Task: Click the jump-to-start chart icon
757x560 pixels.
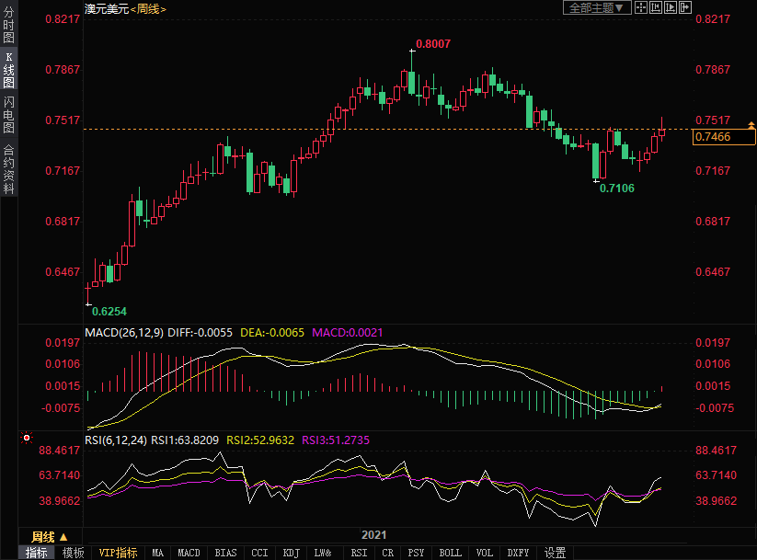Action: point(656,7)
